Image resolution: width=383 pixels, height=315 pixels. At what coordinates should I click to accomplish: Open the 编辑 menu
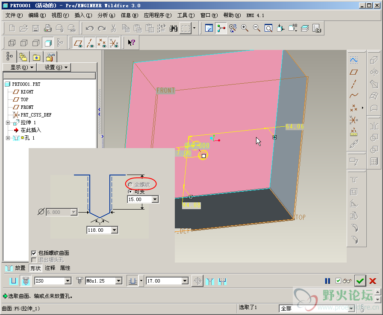[37, 15]
